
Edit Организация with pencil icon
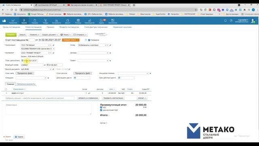(x=53, y=45)
